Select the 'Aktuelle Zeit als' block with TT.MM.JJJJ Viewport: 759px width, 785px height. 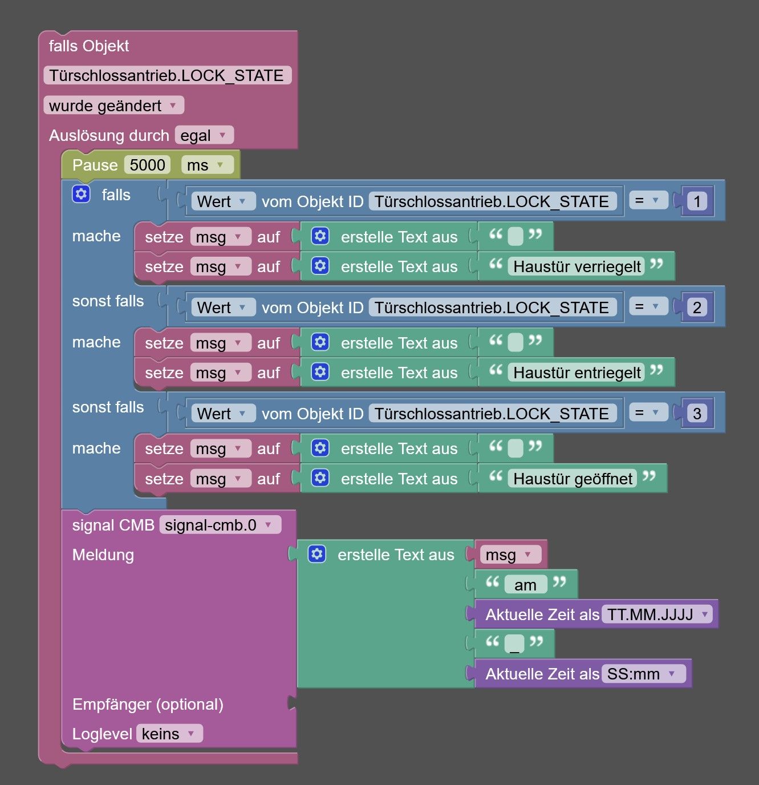[x=542, y=614]
